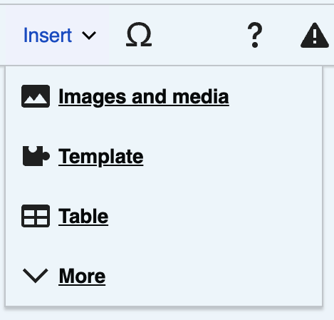Expand the More section in Insert menu
This screenshot has height=320, width=334.
[x=164, y=276]
